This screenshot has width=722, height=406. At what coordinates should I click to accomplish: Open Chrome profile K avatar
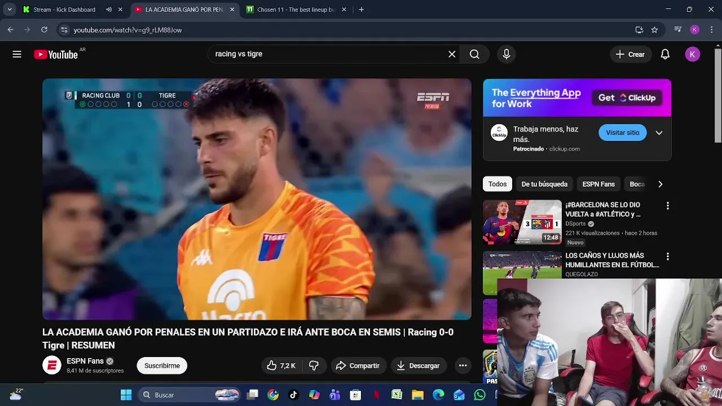(695, 30)
